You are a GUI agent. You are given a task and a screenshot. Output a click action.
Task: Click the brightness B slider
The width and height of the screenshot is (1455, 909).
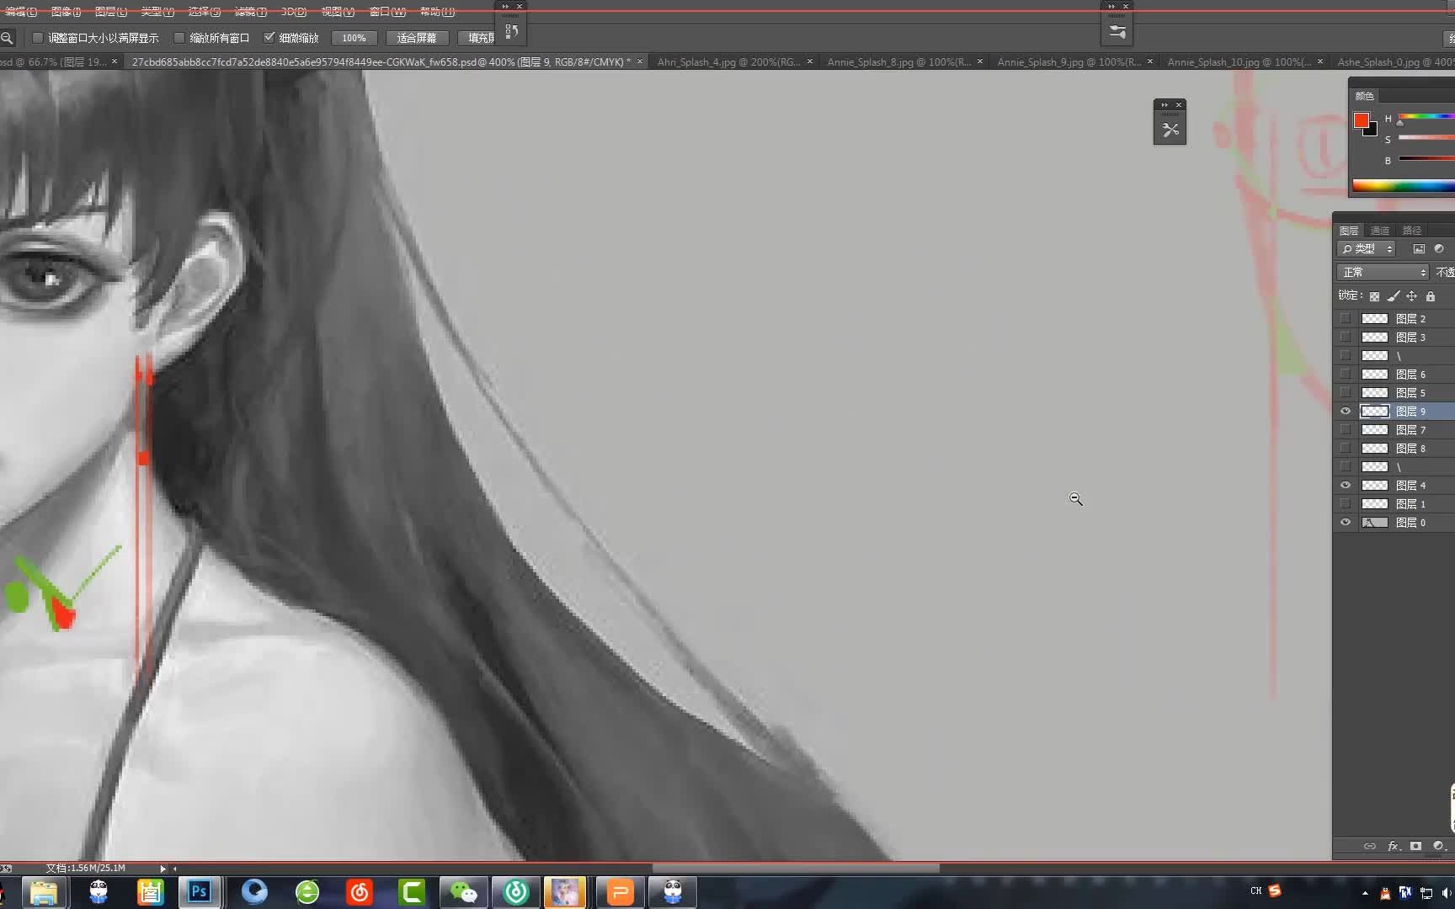(1426, 158)
